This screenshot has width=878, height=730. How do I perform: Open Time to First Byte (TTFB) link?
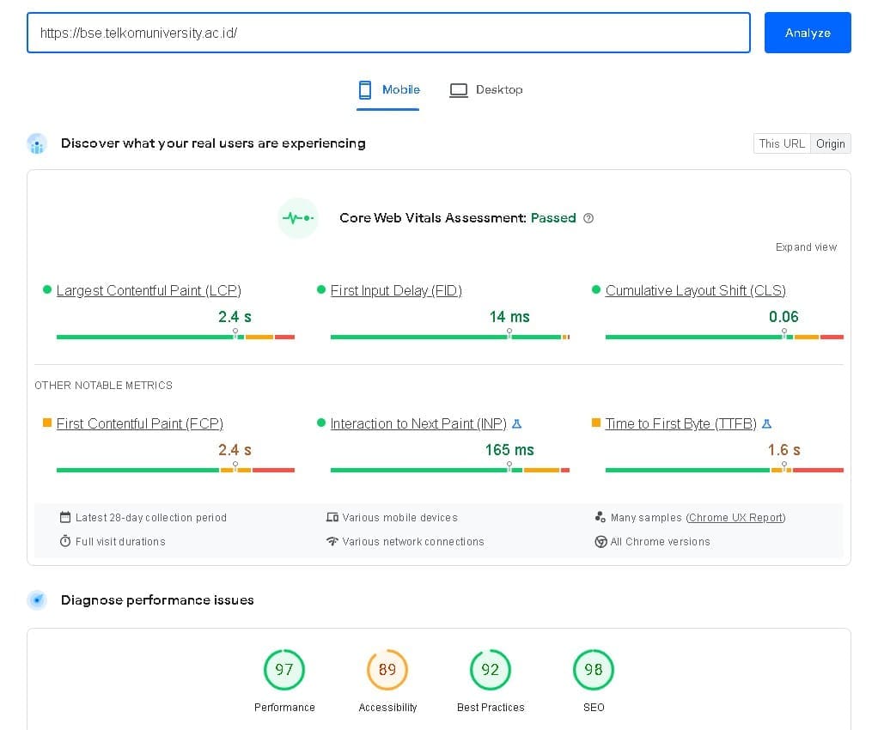pos(681,423)
